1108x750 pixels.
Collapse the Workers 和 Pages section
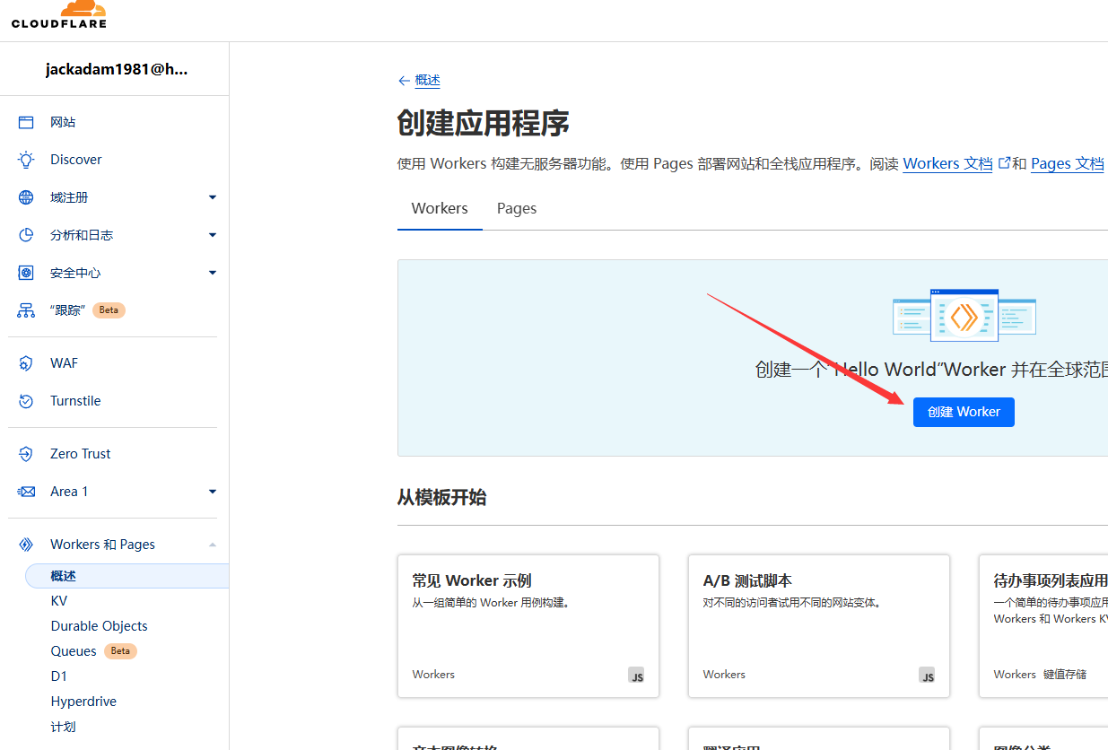coord(213,545)
